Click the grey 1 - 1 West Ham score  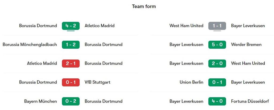(x=217, y=26)
